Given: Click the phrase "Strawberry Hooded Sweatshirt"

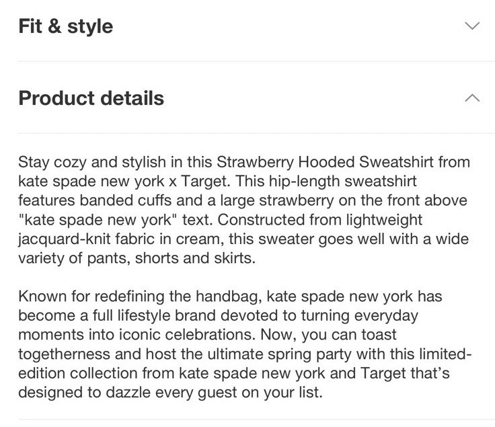Looking at the screenshot, I should (325, 162).
